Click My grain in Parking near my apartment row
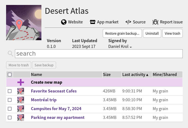Image resolution: width=188 pixels, height=128 pixels. (160, 118)
